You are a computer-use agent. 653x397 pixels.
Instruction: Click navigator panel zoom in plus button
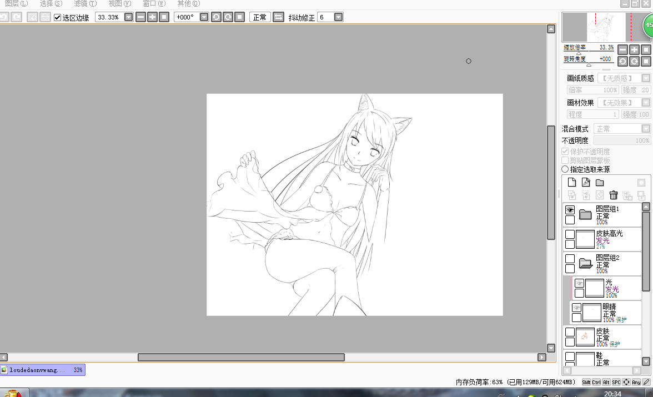(x=634, y=50)
